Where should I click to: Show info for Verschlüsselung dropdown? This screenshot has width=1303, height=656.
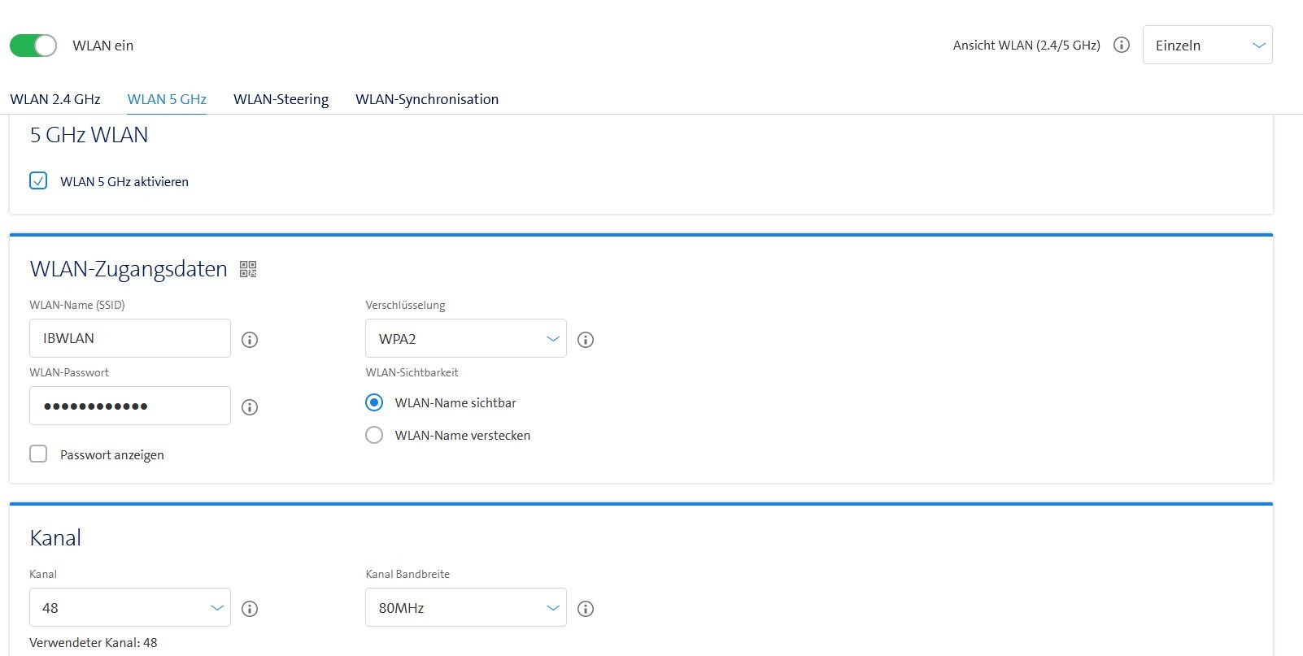point(585,340)
